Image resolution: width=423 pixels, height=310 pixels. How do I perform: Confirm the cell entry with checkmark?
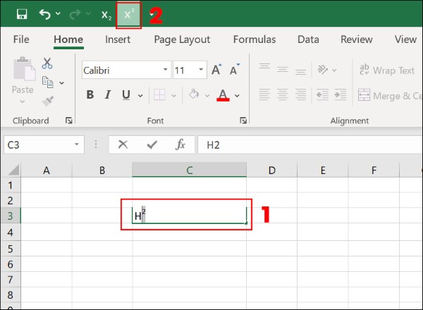point(152,144)
